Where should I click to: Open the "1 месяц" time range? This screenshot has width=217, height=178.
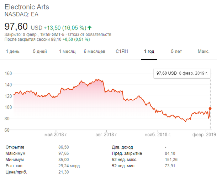pyautogui.click(x=67, y=52)
